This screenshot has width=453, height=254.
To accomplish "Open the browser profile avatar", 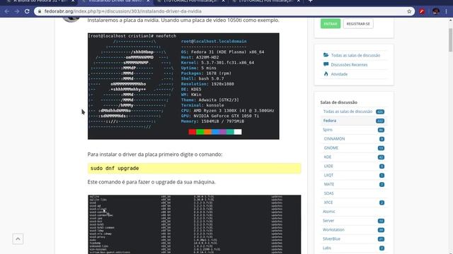I will 436,11.
